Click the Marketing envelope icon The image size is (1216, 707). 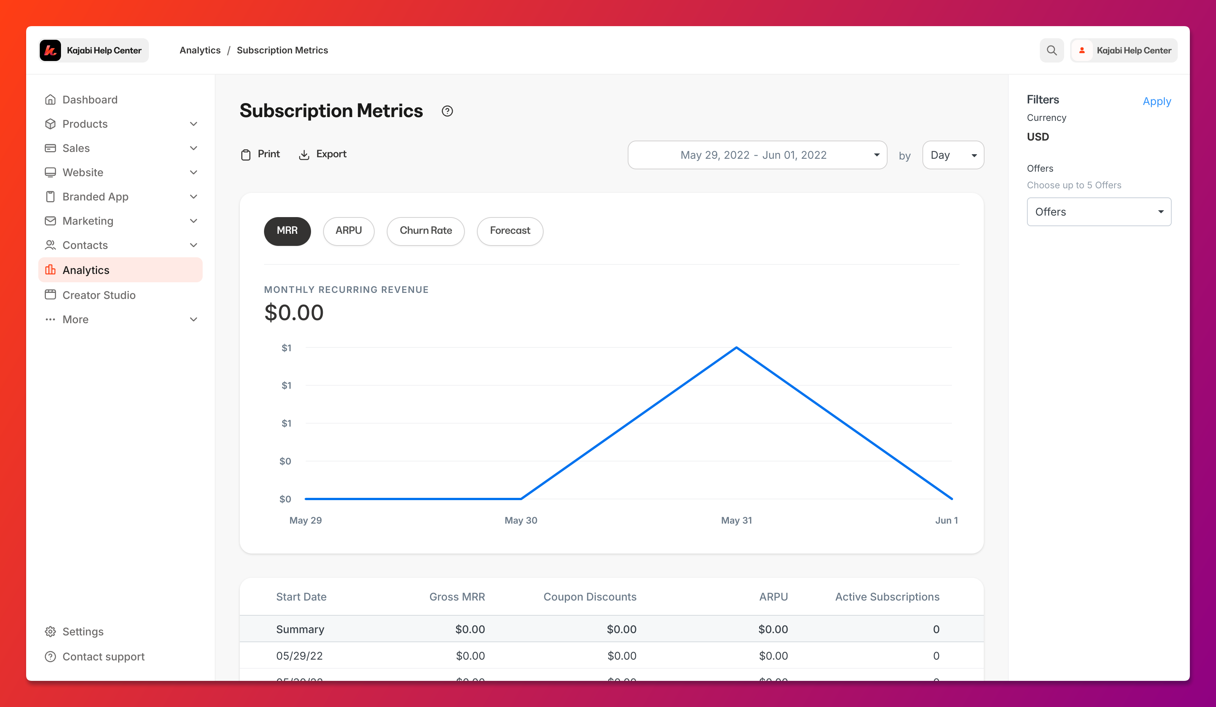(x=50, y=221)
